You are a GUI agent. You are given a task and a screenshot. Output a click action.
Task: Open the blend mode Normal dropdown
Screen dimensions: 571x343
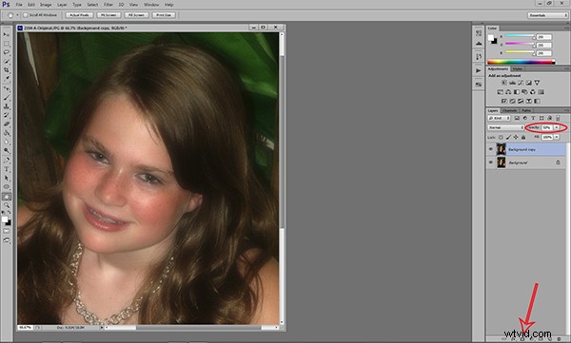505,127
